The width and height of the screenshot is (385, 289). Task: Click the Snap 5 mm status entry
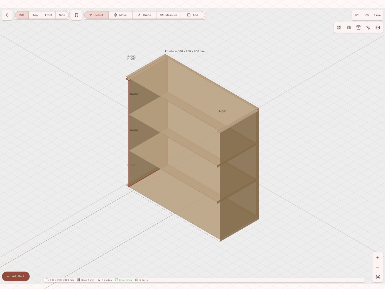tap(86, 280)
